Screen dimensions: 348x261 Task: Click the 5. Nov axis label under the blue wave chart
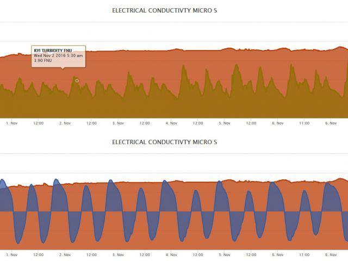(225, 254)
